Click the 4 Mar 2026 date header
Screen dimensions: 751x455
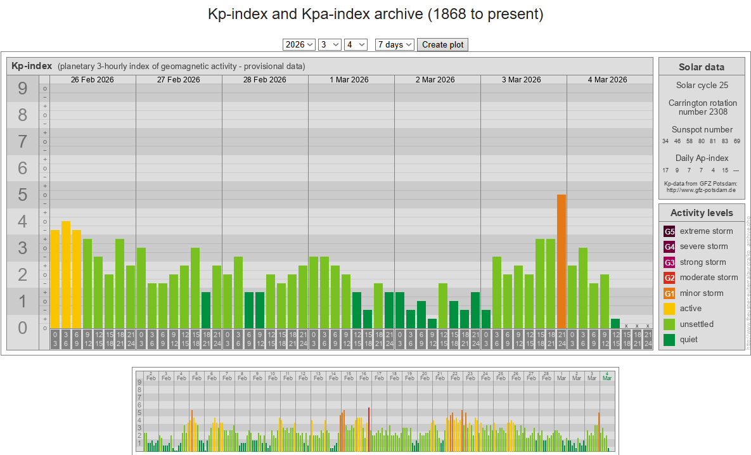[x=608, y=79]
